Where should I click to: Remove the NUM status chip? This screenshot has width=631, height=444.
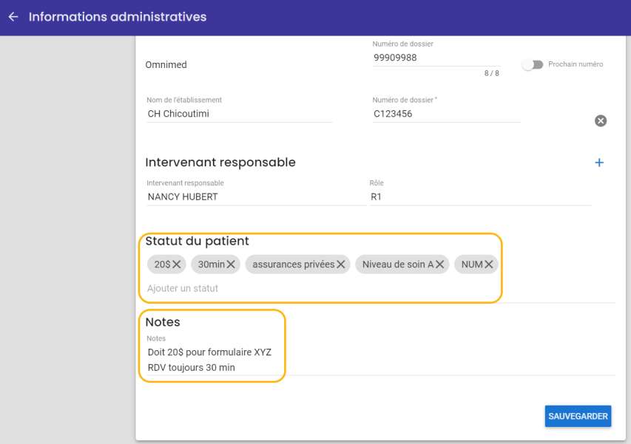pyautogui.click(x=488, y=264)
